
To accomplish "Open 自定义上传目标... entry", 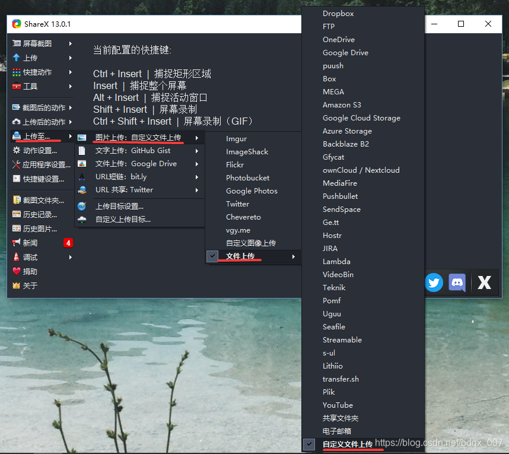I will coord(123,220).
